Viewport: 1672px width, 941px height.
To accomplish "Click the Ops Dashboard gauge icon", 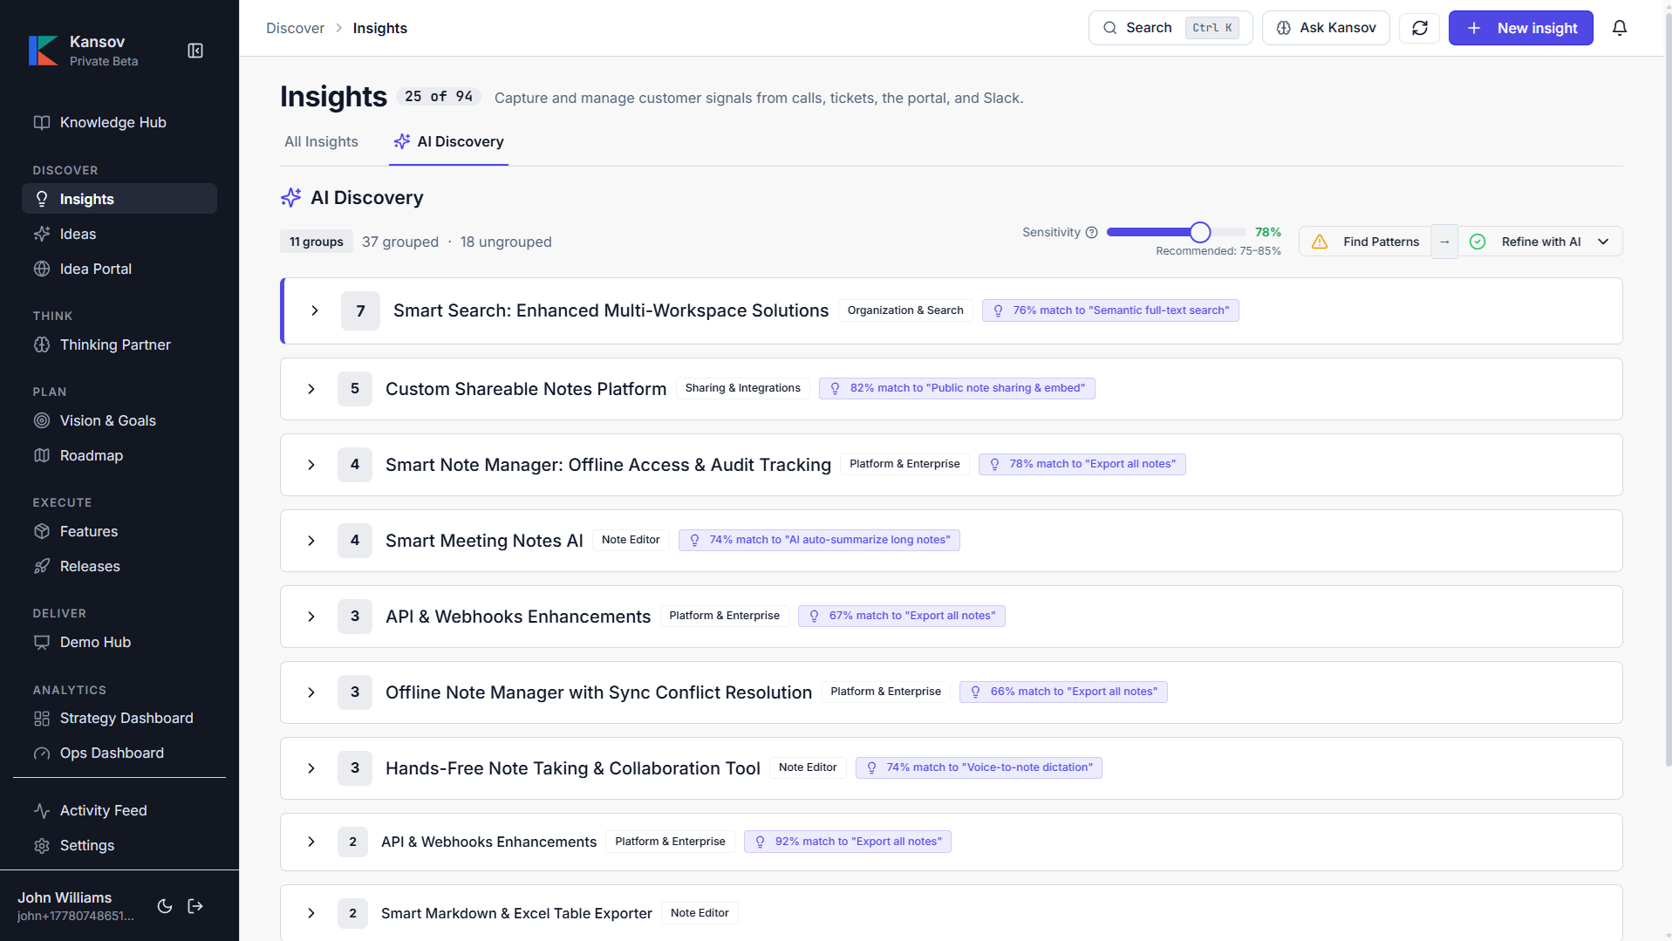I will tap(41, 753).
